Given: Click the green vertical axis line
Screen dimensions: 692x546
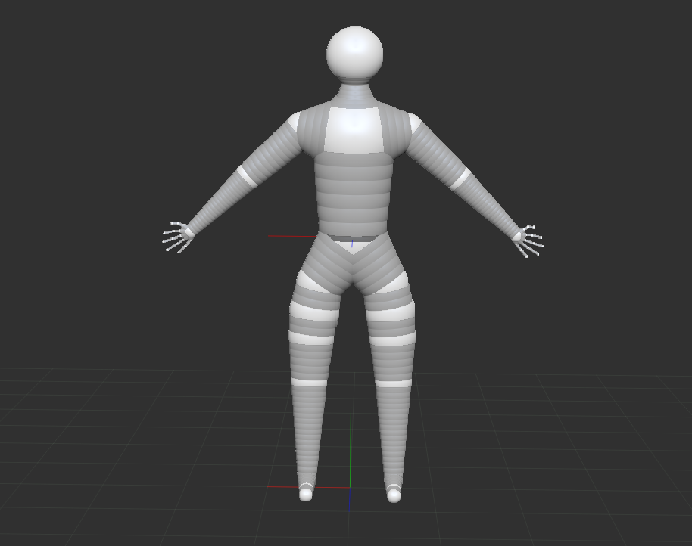Looking at the screenshot, I should tap(351, 446).
